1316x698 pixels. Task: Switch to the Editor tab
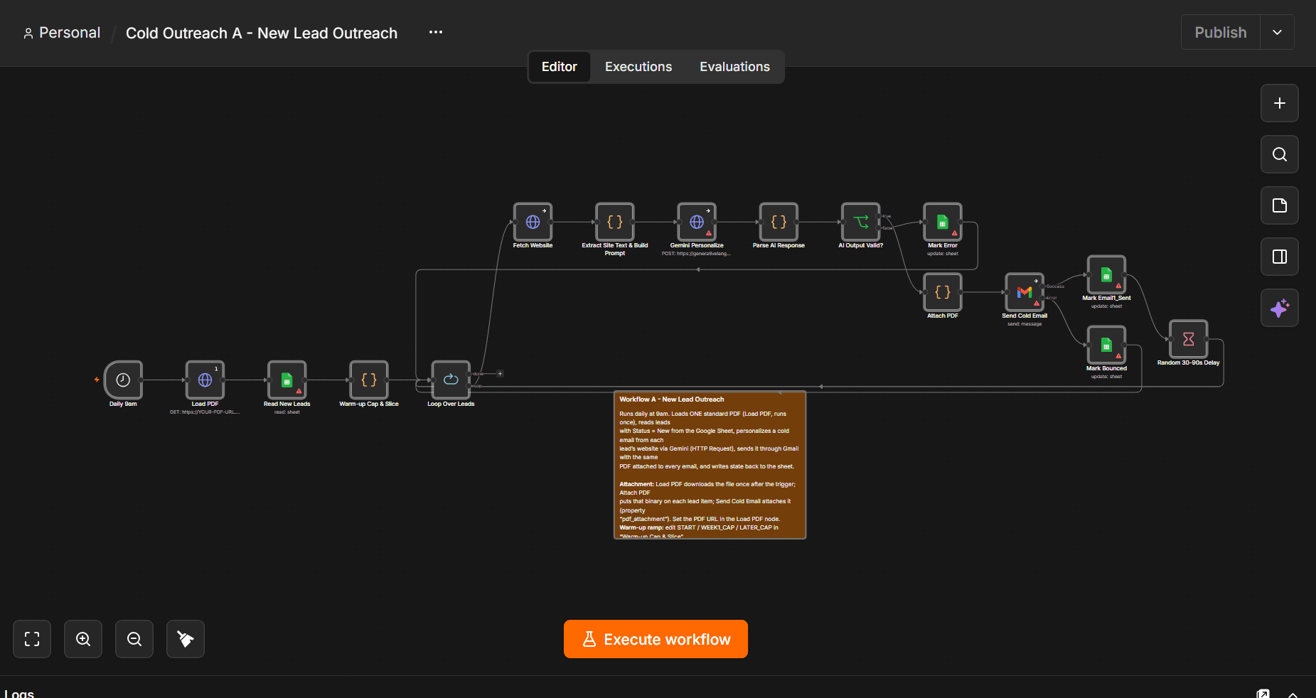point(560,67)
